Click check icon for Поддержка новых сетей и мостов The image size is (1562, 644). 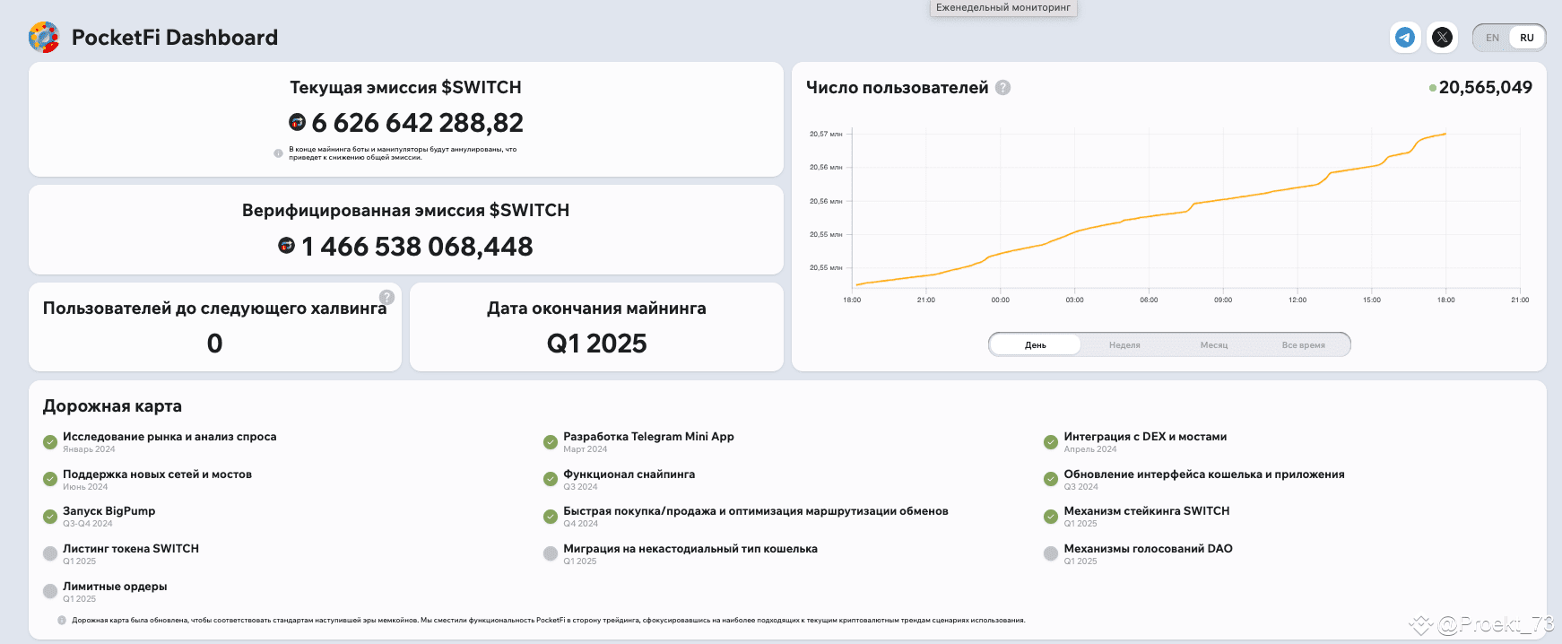(50, 479)
